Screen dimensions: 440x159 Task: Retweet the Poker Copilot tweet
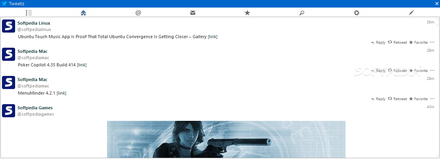[397, 71]
